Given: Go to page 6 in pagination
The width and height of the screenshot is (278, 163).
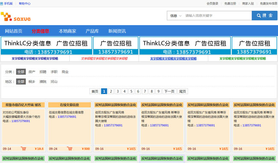Looking at the screenshot, I should pyautogui.click(x=138, y=91).
